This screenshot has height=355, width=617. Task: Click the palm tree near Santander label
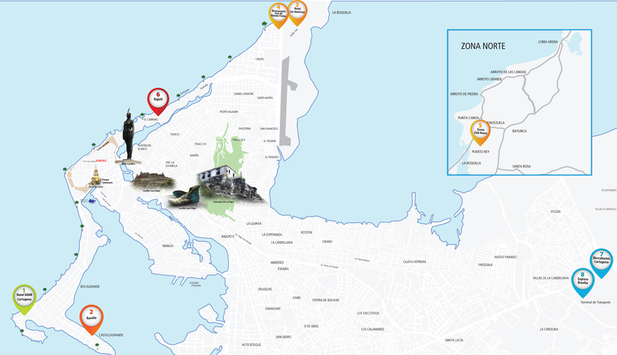(x=178, y=96)
